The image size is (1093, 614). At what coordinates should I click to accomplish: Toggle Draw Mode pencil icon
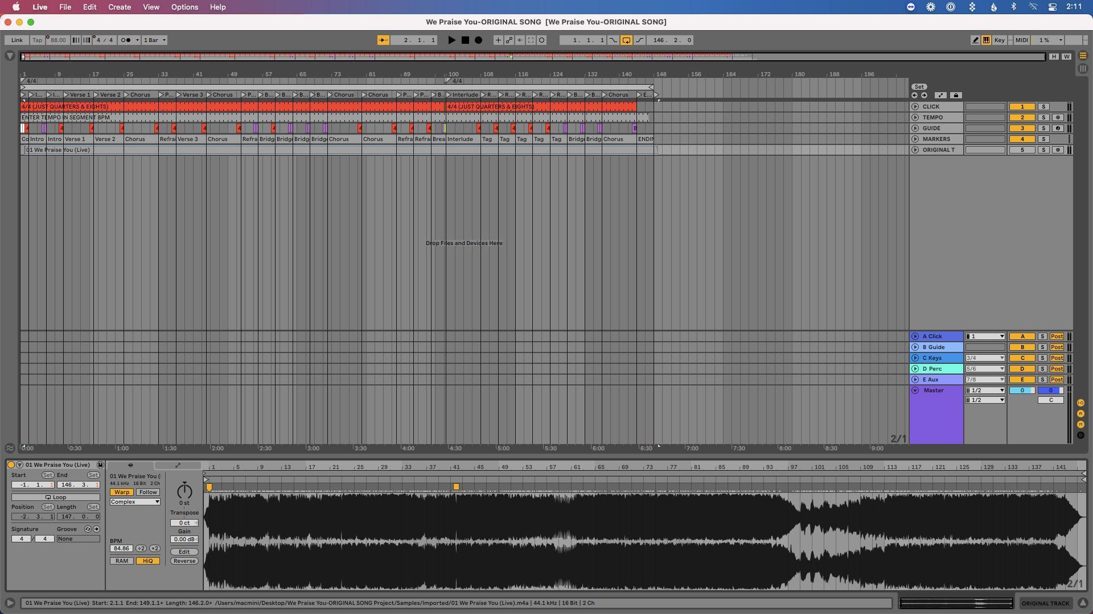coord(975,40)
